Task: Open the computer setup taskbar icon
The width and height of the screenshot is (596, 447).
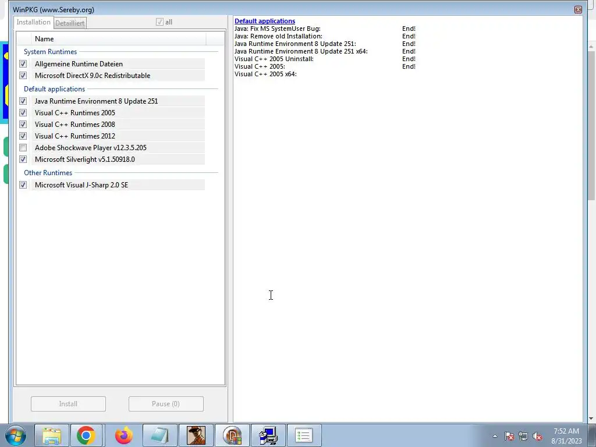Action: 268,435
